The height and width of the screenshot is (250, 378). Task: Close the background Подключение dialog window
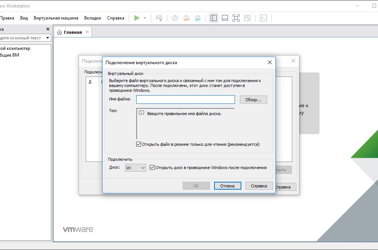coord(293,61)
